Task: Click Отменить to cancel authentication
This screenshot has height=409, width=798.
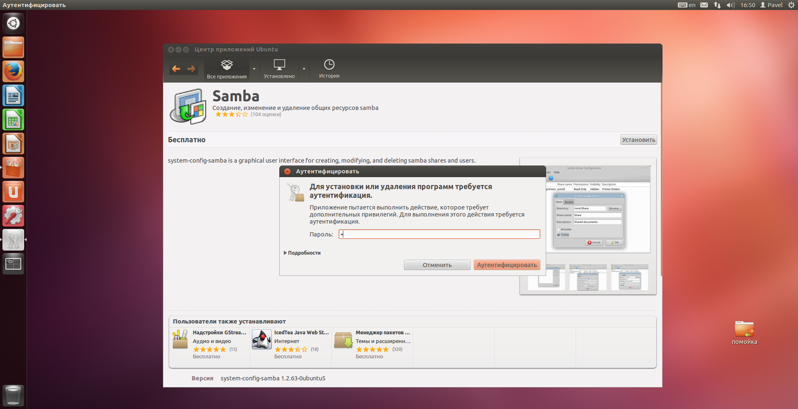Action: coord(437,265)
